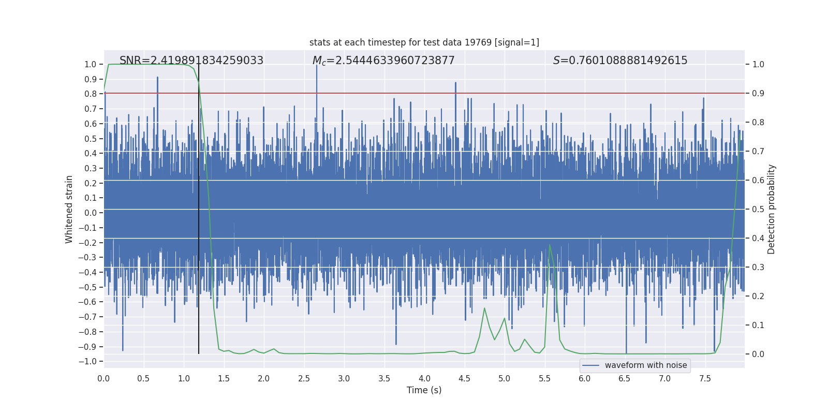Select the S=0.7601 annotation text

tap(620, 61)
